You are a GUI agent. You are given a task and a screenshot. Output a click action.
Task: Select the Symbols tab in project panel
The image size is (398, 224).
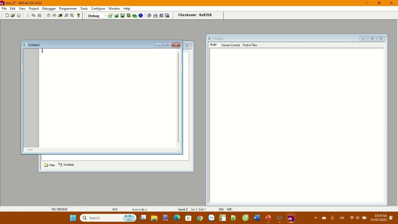(x=66, y=165)
